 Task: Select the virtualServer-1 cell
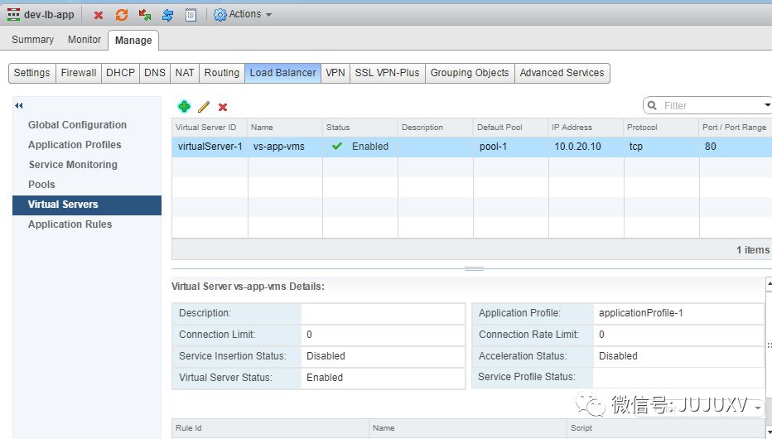point(210,147)
